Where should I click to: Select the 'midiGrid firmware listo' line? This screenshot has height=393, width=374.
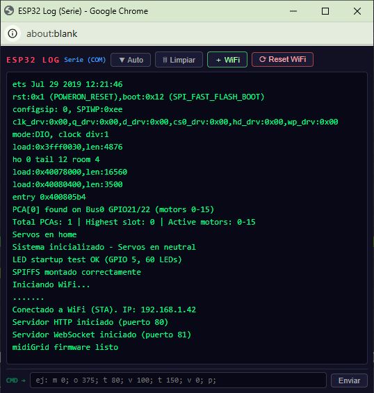(x=65, y=347)
